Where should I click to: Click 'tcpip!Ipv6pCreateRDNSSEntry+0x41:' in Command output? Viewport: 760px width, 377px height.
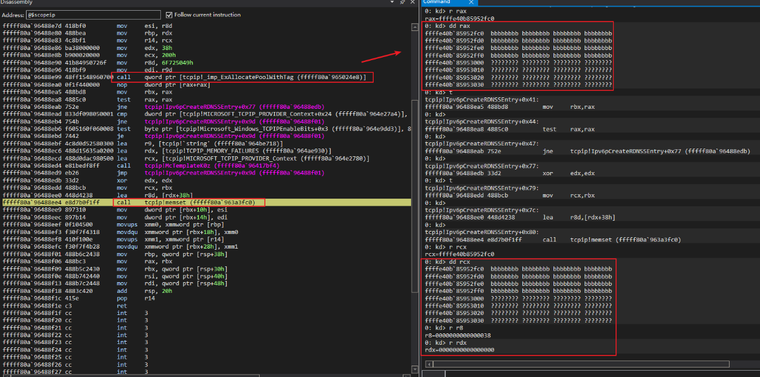[482, 99]
